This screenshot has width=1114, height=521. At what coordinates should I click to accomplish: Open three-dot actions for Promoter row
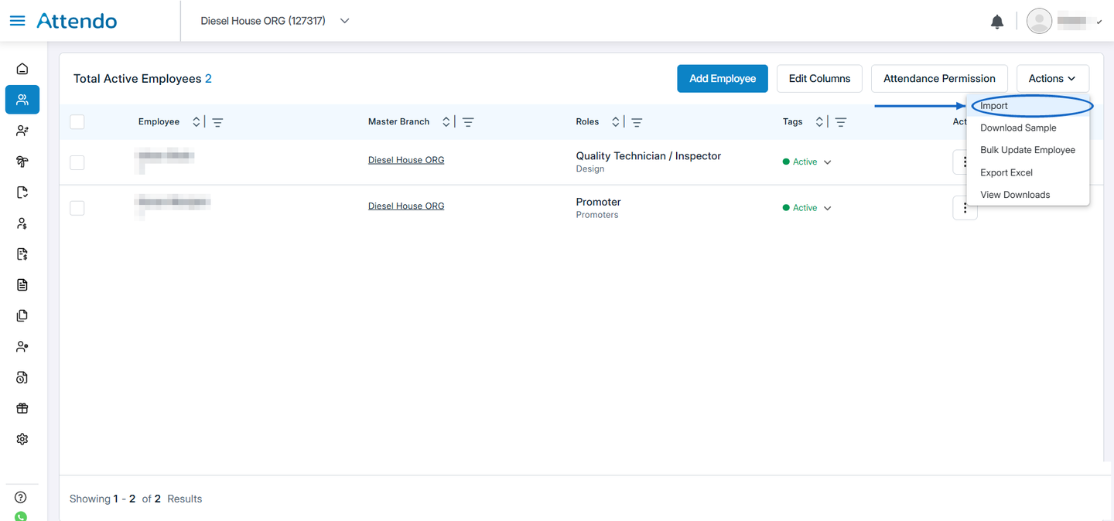coord(965,208)
